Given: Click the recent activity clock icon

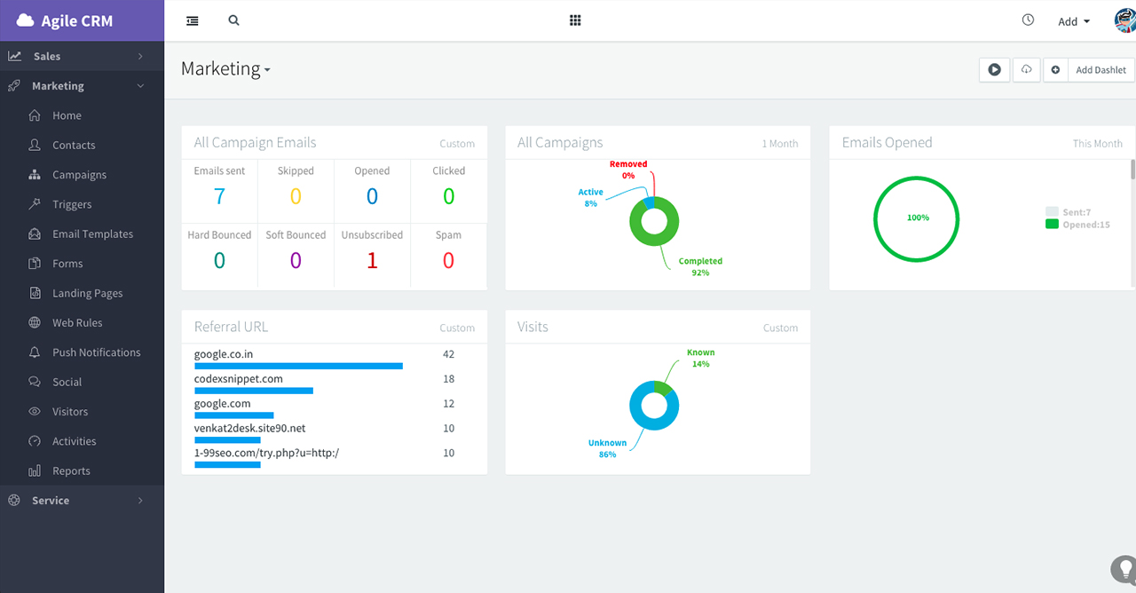Looking at the screenshot, I should (1028, 19).
